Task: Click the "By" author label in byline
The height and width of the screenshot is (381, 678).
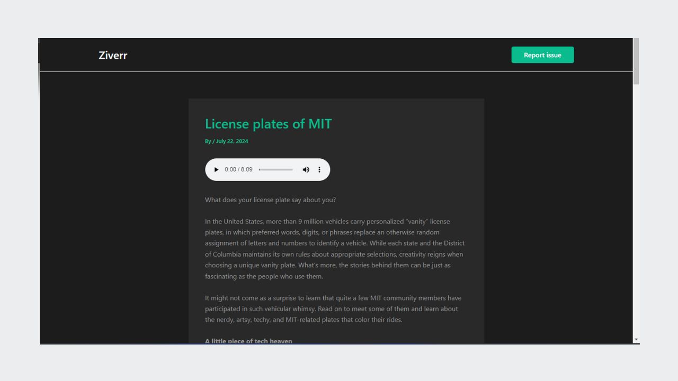Action: (208, 141)
